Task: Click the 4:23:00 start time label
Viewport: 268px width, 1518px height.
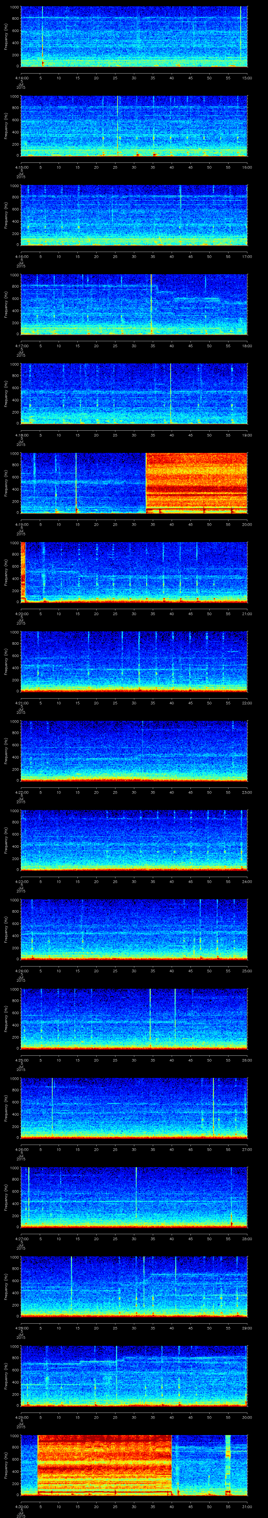Action: pyautogui.click(x=22, y=881)
